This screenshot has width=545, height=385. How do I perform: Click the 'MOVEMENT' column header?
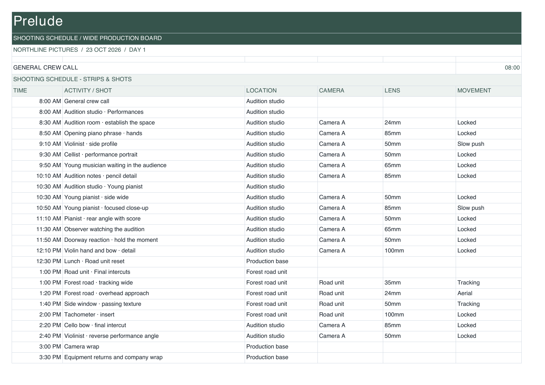(x=488, y=91)
